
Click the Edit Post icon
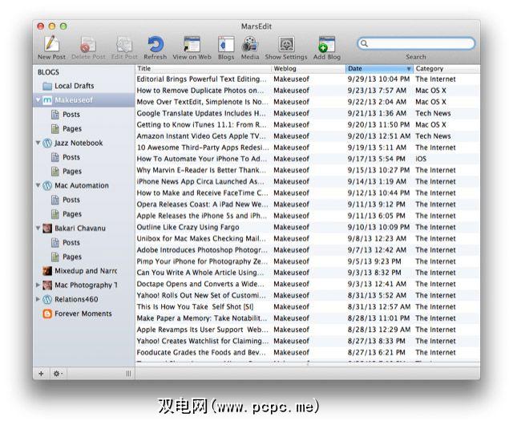[x=124, y=44]
